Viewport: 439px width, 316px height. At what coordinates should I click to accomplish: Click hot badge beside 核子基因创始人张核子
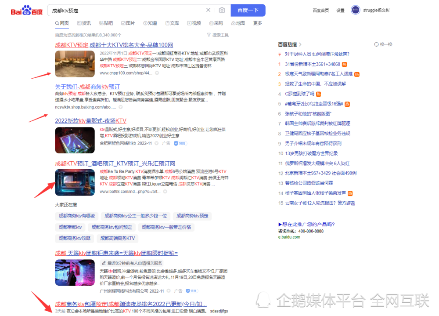coord(350,193)
